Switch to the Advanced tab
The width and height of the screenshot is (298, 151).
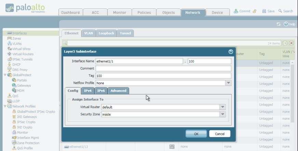pyautogui.click(x=118, y=91)
